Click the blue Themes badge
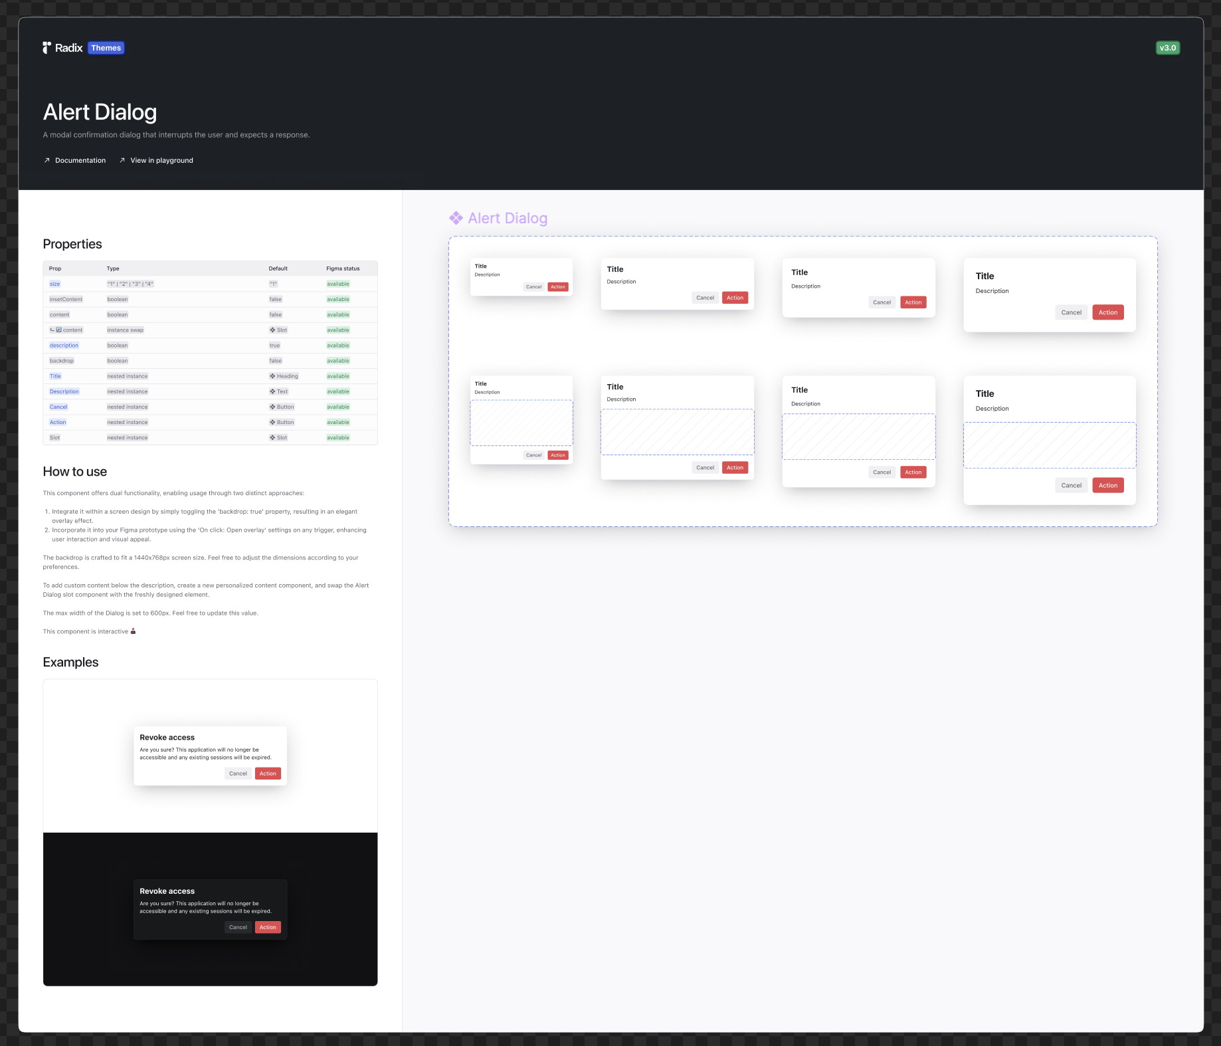The height and width of the screenshot is (1046, 1221). (x=106, y=48)
